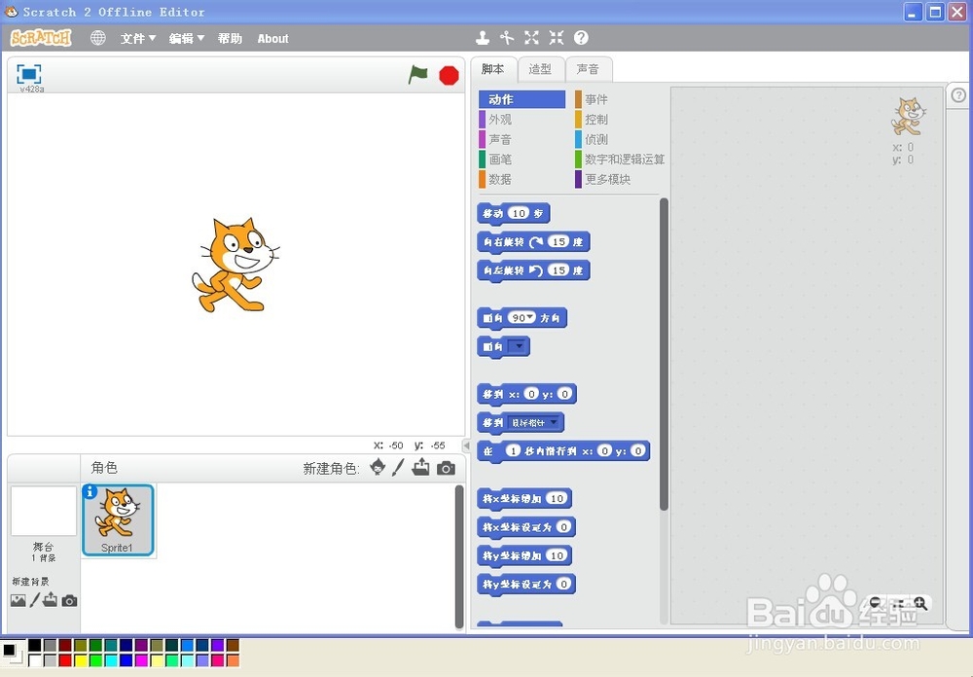Screen dimensions: 973x677
Task: Select the grow sprite tool
Action: [532, 38]
